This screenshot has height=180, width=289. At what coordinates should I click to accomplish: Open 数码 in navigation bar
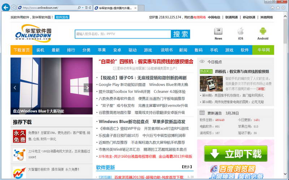pos(198,50)
